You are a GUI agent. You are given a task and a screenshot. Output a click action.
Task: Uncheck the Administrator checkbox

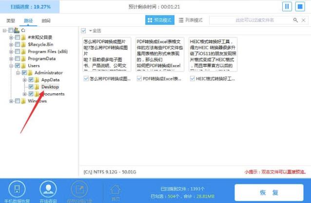(x=24, y=73)
